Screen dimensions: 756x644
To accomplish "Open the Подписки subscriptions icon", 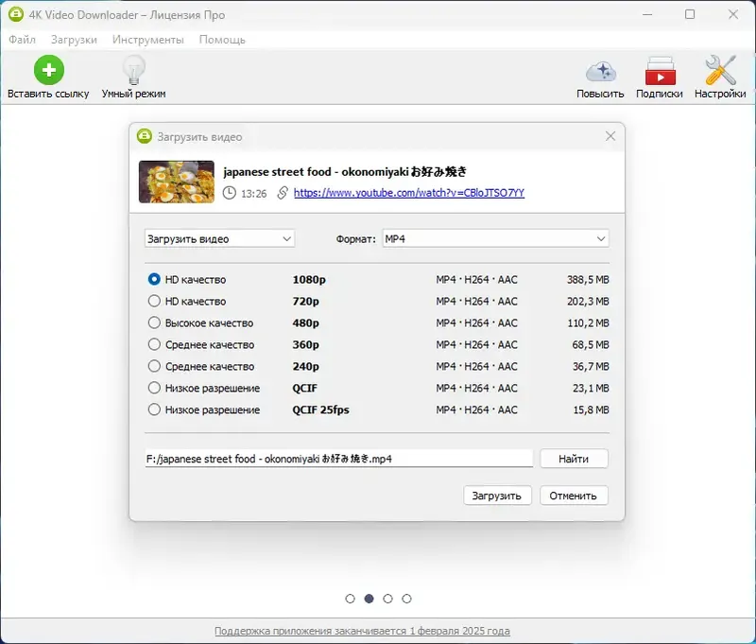I will point(660,71).
